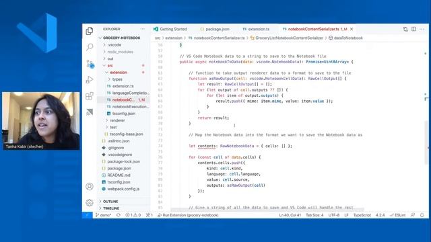
Task: Click the dataToNotebook breadcrumb
Action: coord(345,38)
